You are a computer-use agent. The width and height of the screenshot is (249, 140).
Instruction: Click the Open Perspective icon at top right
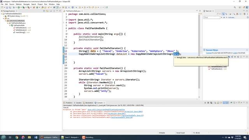click(240, 7)
